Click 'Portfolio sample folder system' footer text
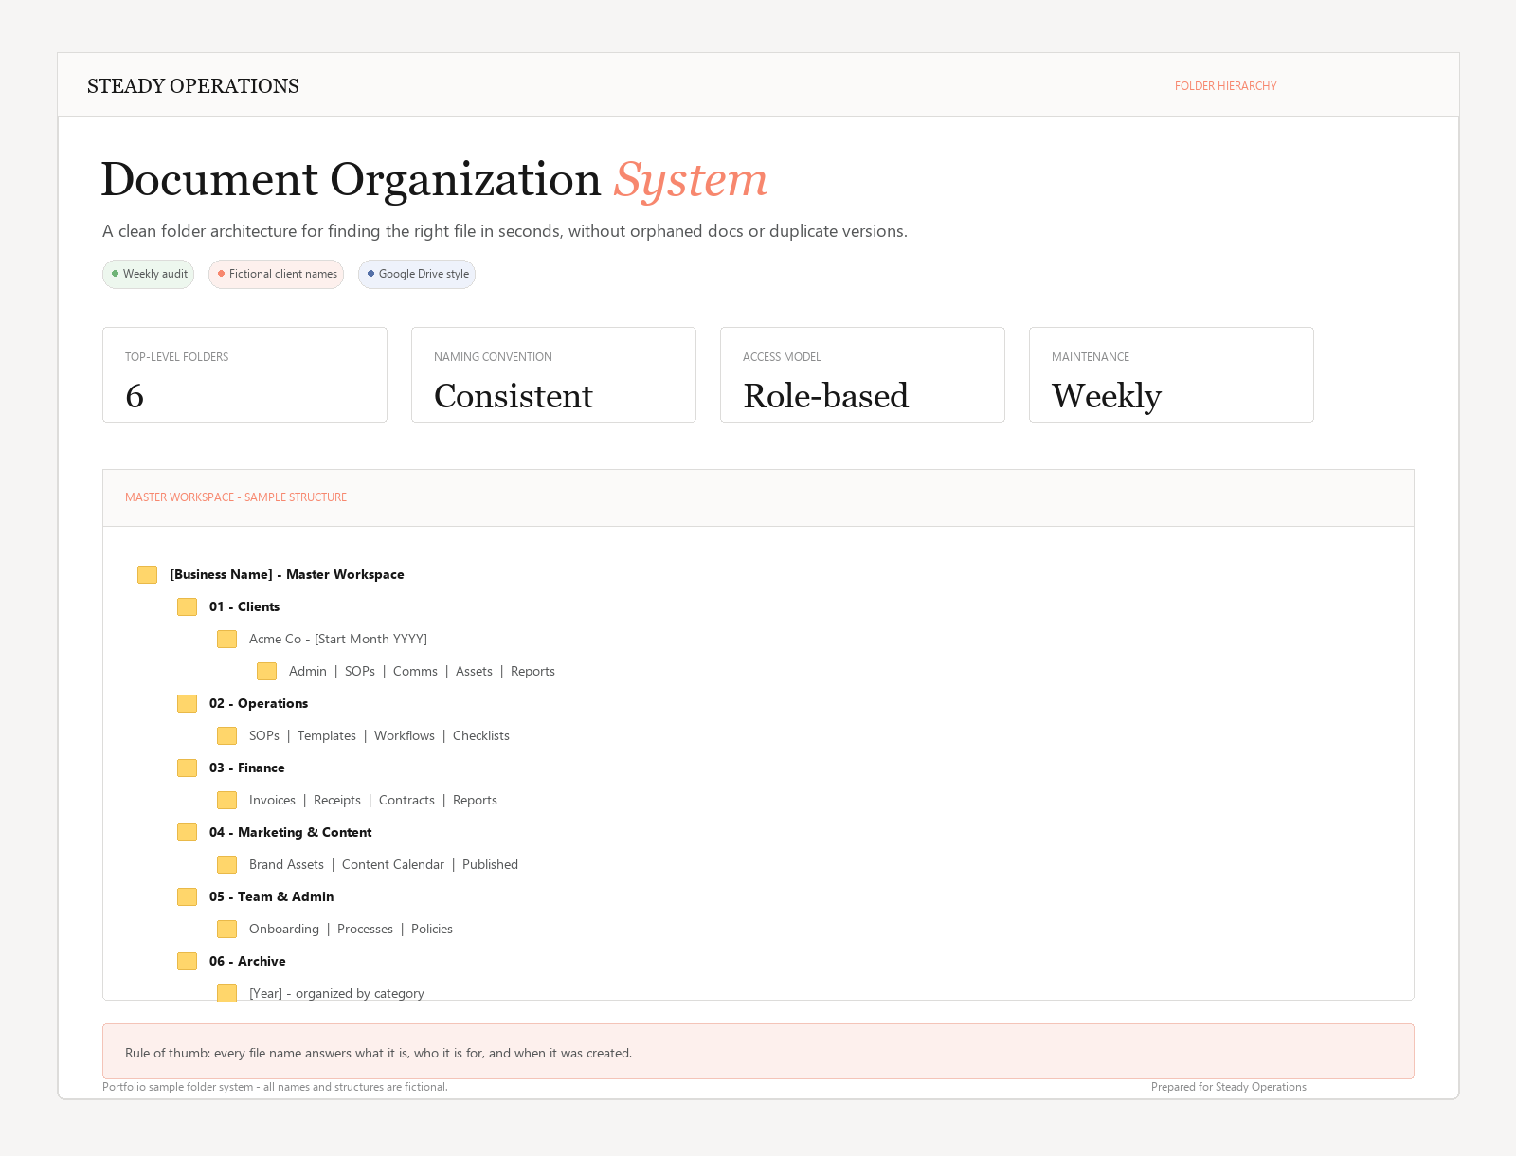1516x1156 pixels. point(275,1087)
